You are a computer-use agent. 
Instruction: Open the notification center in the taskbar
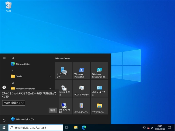(x=169, y=128)
